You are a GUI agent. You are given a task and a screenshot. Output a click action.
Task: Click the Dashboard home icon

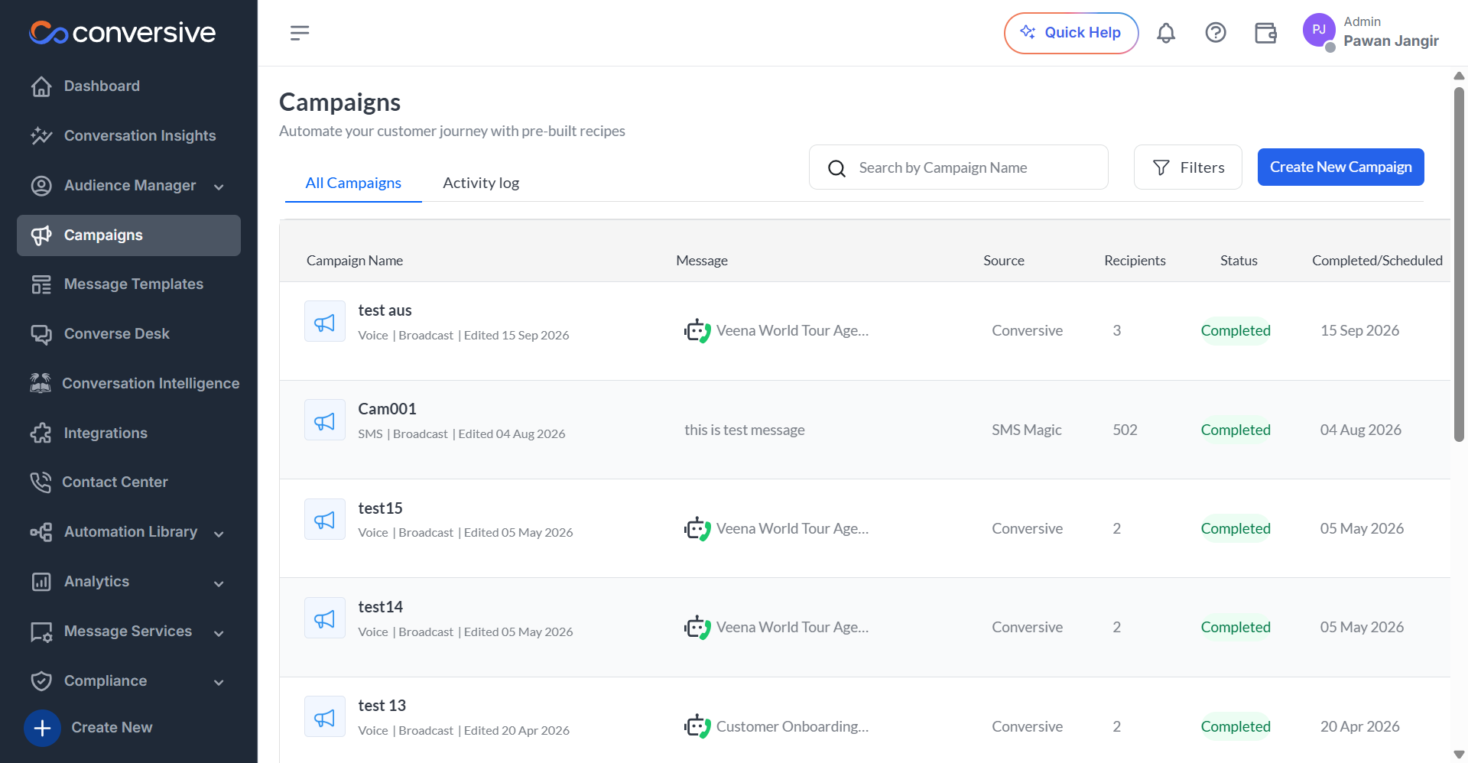(x=41, y=86)
